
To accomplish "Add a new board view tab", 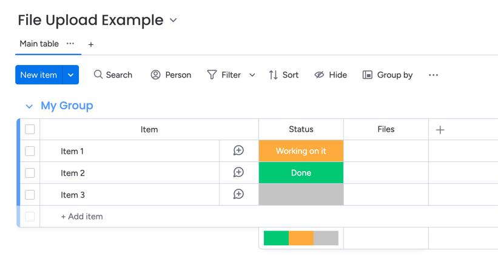I will coord(91,44).
